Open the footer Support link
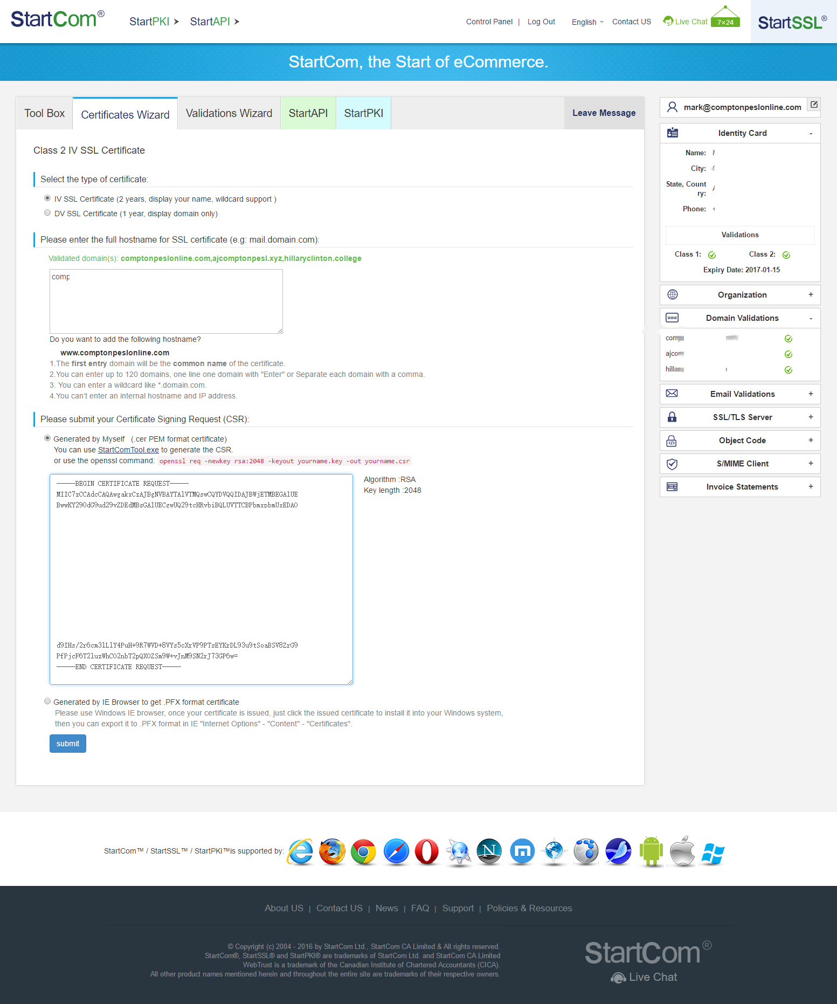Viewport: 837px width, 1004px height. (458, 908)
